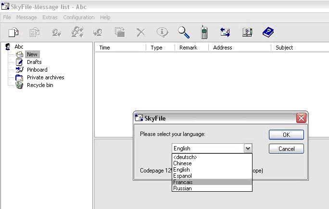Open the Configuration menu
This screenshot has width=329, height=209.
click(79, 17)
